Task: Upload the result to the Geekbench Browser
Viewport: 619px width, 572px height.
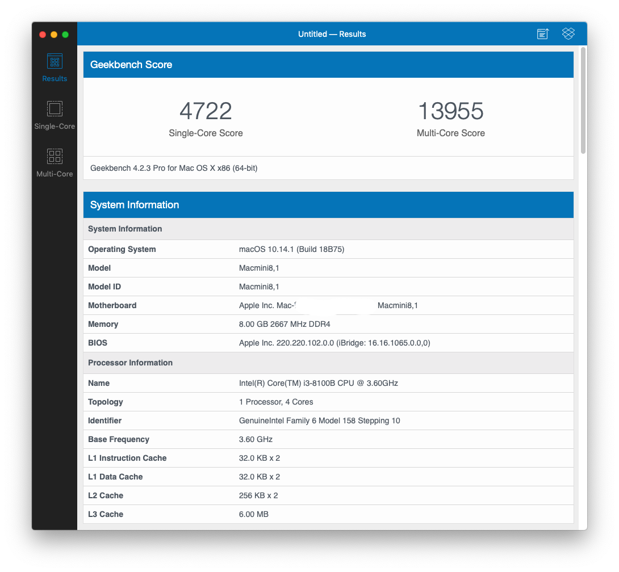Action: tap(542, 33)
